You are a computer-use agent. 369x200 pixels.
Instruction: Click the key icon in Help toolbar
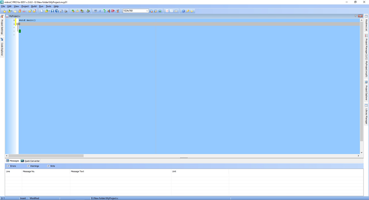tap(188, 11)
